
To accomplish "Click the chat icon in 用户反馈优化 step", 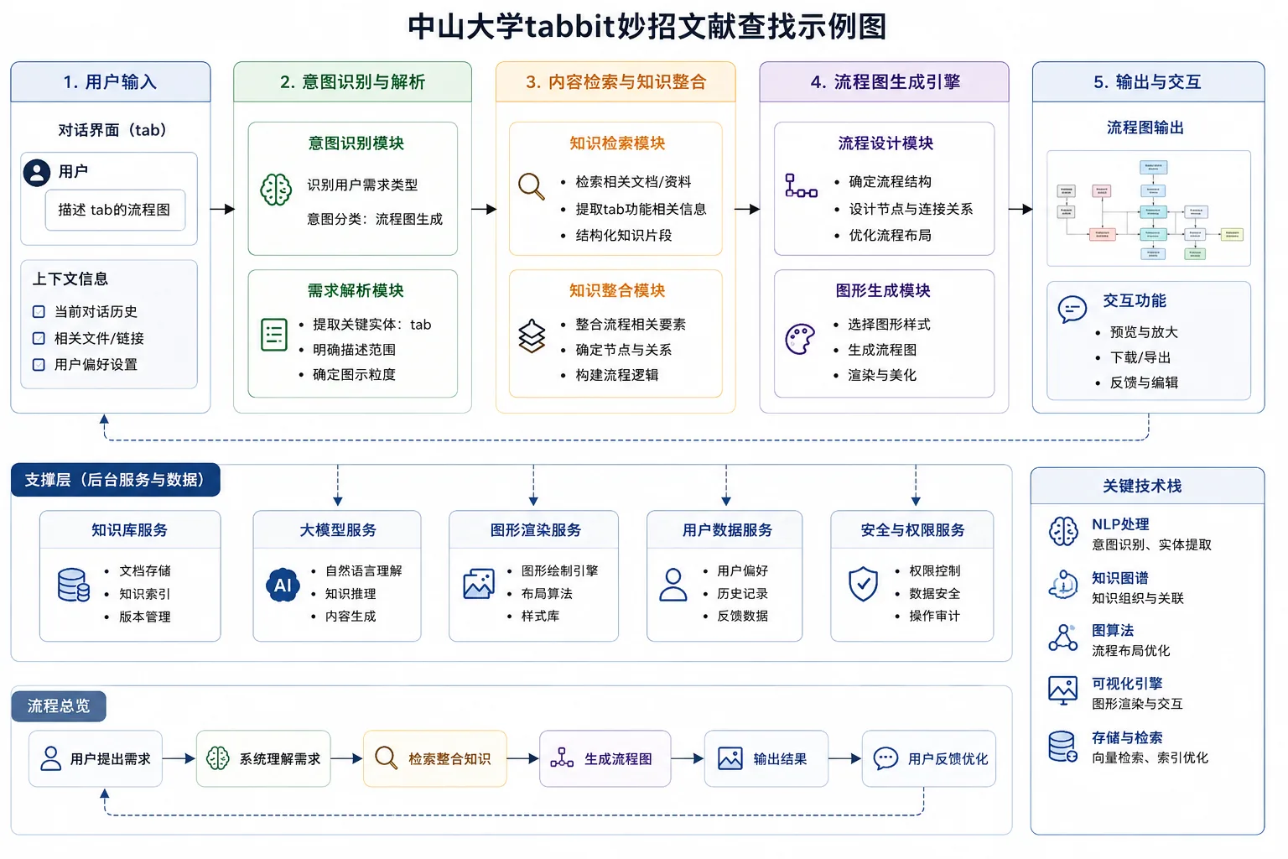I will click(x=885, y=758).
